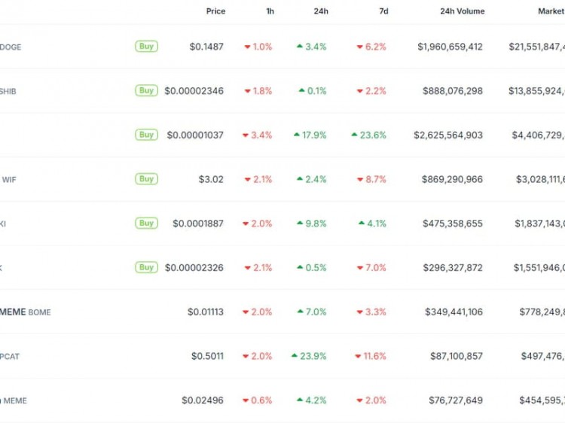Image resolution: width=565 pixels, height=423 pixels.
Task: Click Buy in the $0.00002326 price row
Action: 146,267
